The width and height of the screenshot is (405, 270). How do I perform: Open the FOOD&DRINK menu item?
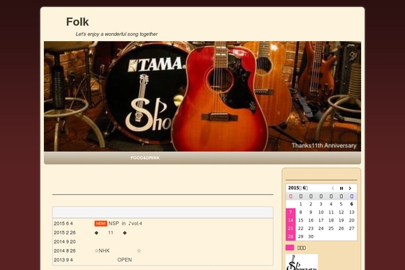click(145, 158)
